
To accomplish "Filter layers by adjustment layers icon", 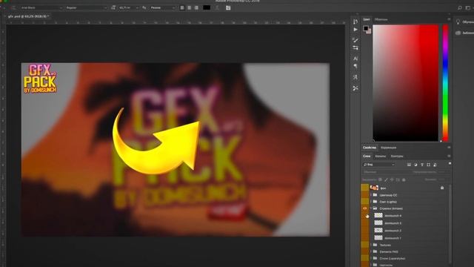I will (x=415, y=165).
